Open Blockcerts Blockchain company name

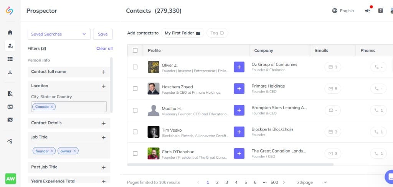[x=272, y=129]
